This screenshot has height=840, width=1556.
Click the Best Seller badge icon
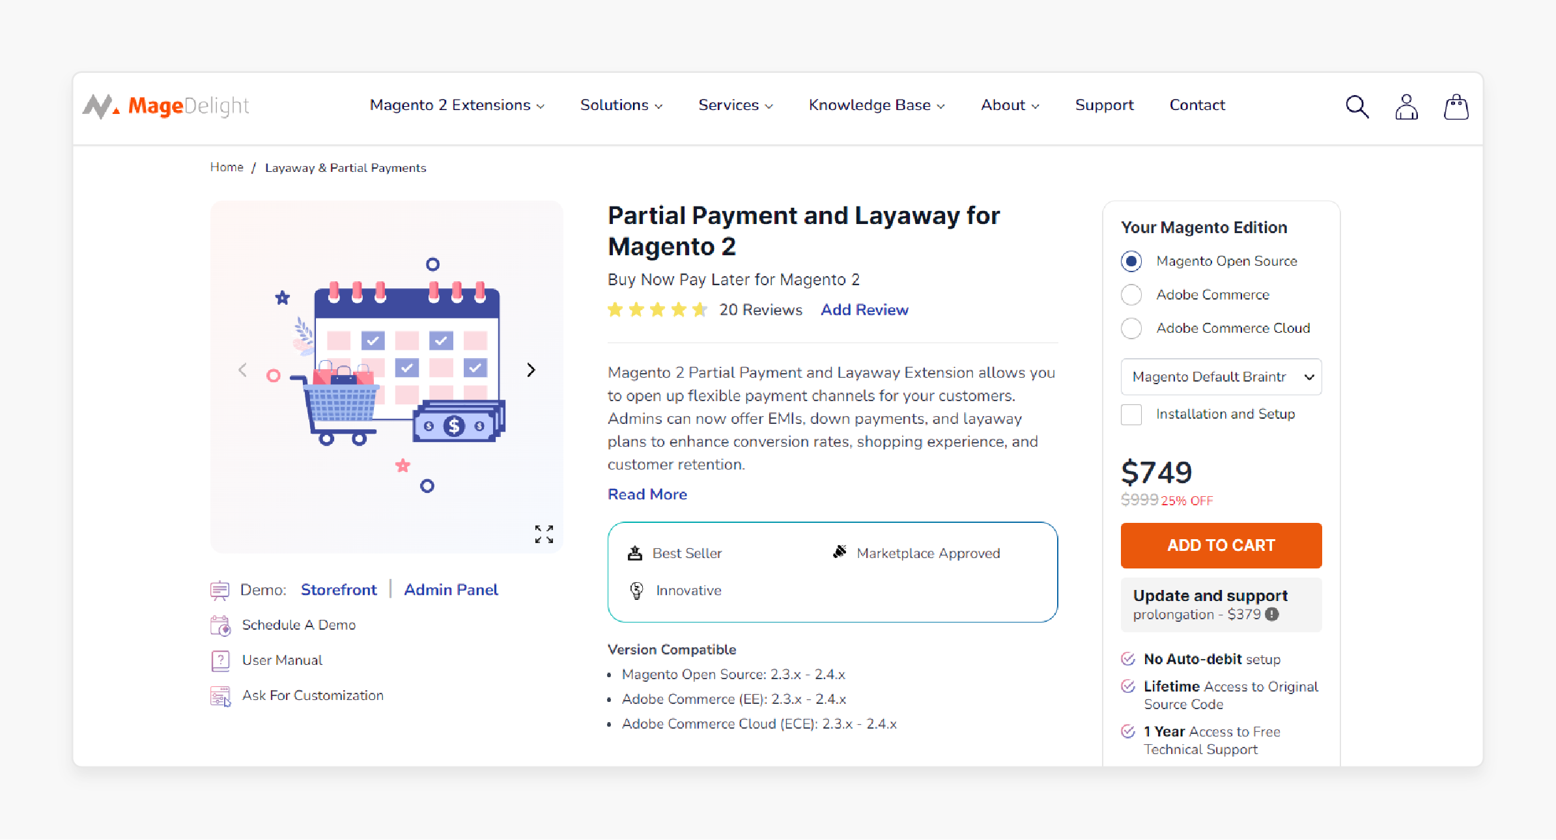(634, 553)
